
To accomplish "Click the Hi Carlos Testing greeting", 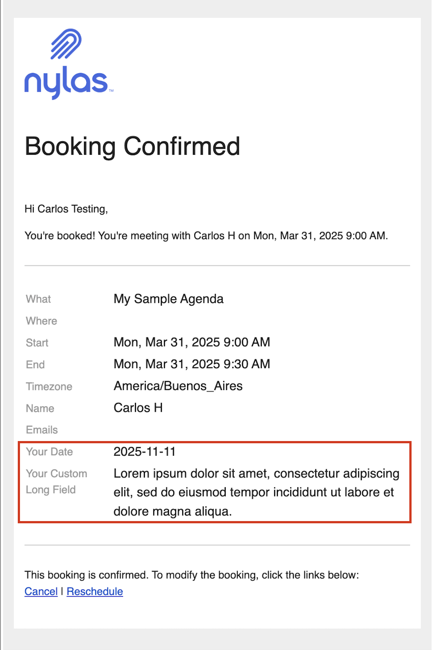I will [66, 209].
